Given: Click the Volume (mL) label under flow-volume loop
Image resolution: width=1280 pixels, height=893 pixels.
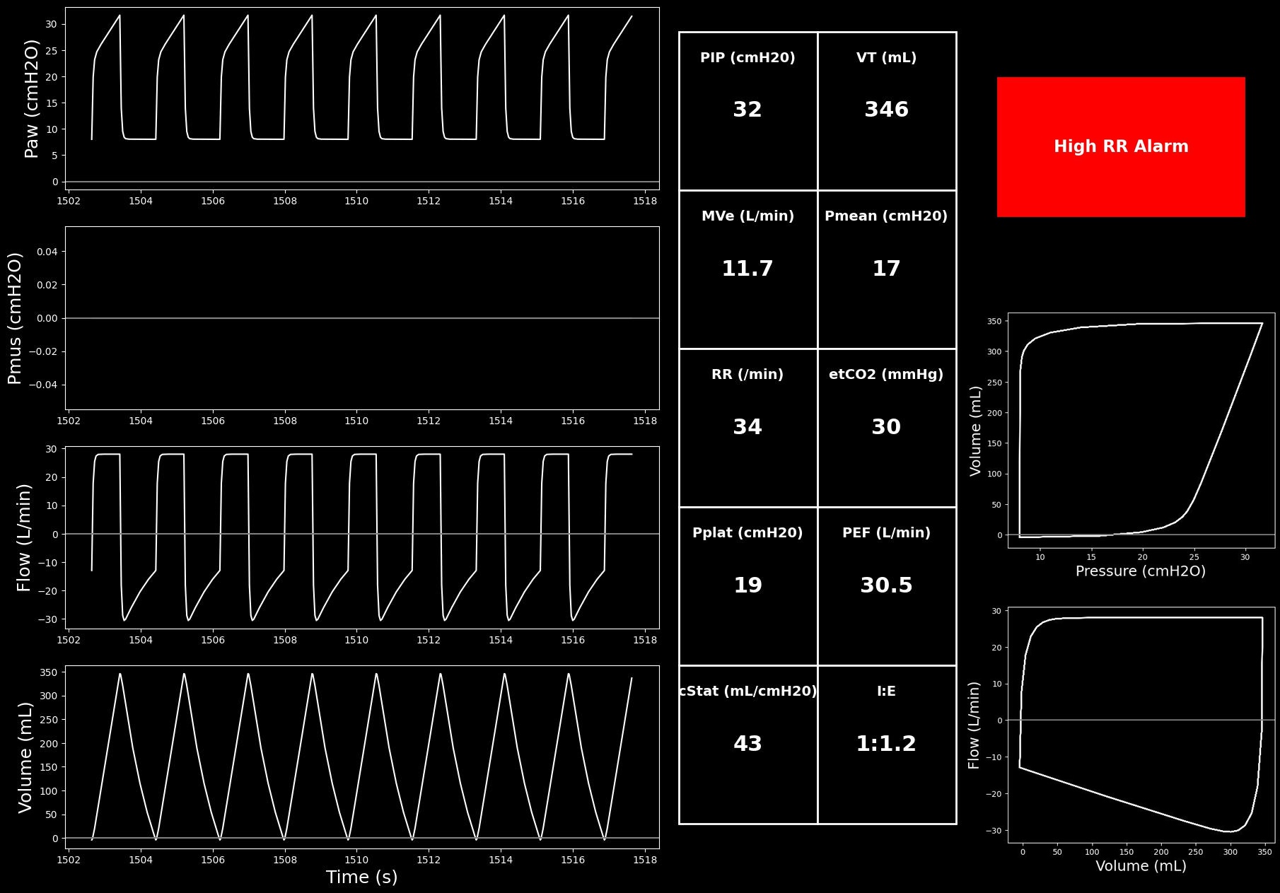Looking at the screenshot, I should pos(1141,866).
